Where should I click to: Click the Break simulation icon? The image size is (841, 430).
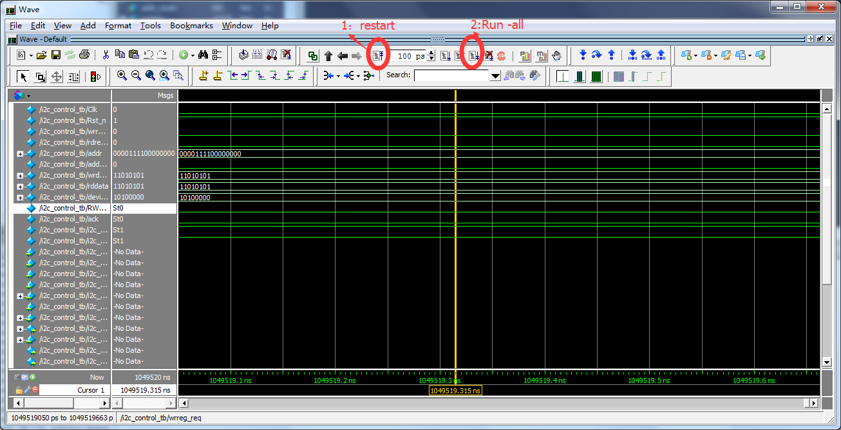[x=489, y=56]
